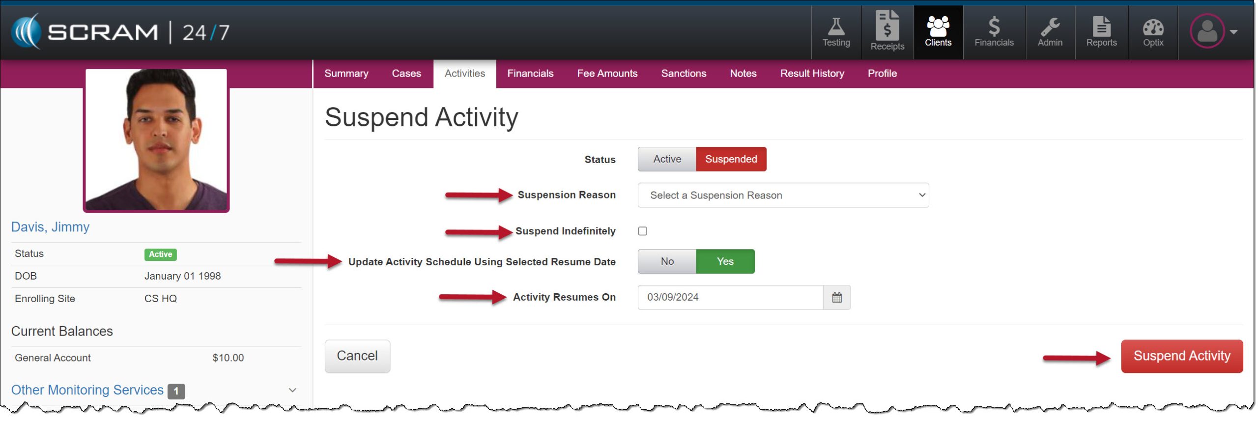Click the Activity Resumes On date field
Screen dimensions: 1258x421
730,297
